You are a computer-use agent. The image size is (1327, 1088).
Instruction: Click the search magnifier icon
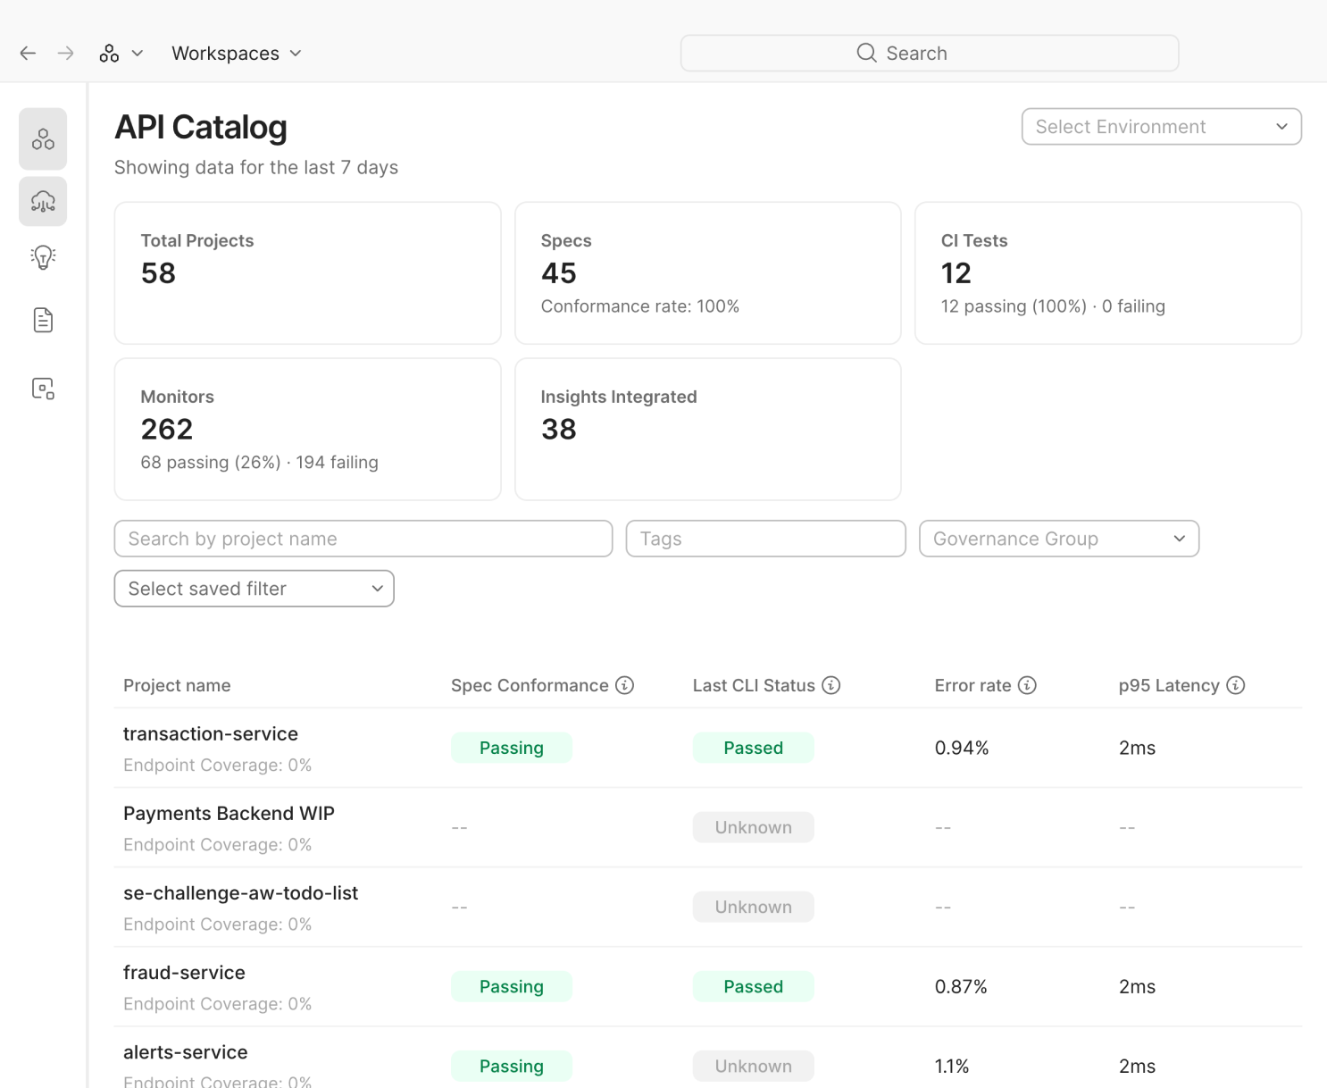click(x=865, y=53)
